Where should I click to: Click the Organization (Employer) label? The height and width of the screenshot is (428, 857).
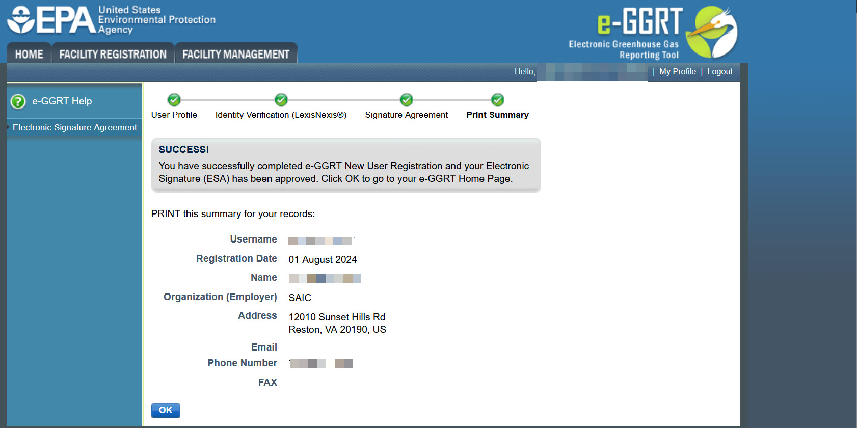click(x=220, y=297)
